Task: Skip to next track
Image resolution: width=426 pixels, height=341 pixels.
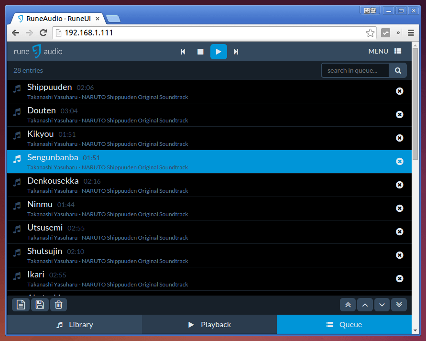Action: click(236, 52)
